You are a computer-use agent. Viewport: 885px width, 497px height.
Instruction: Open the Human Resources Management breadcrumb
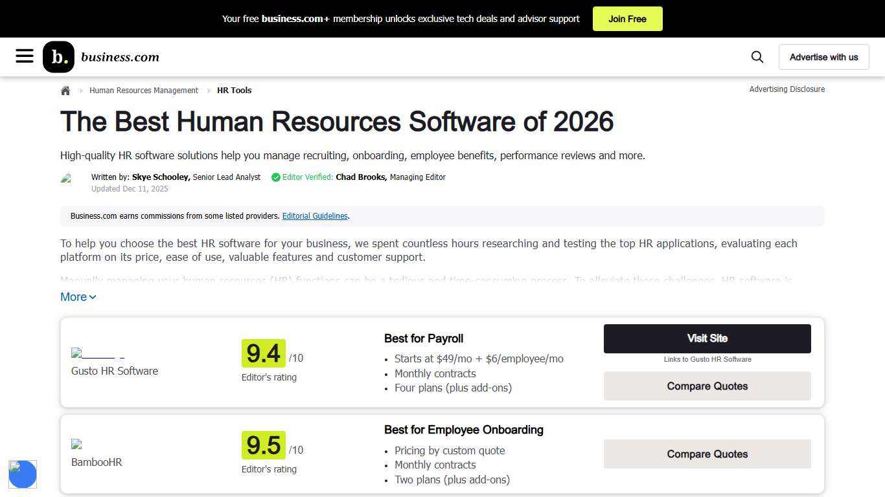pyautogui.click(x=143, y=90)
